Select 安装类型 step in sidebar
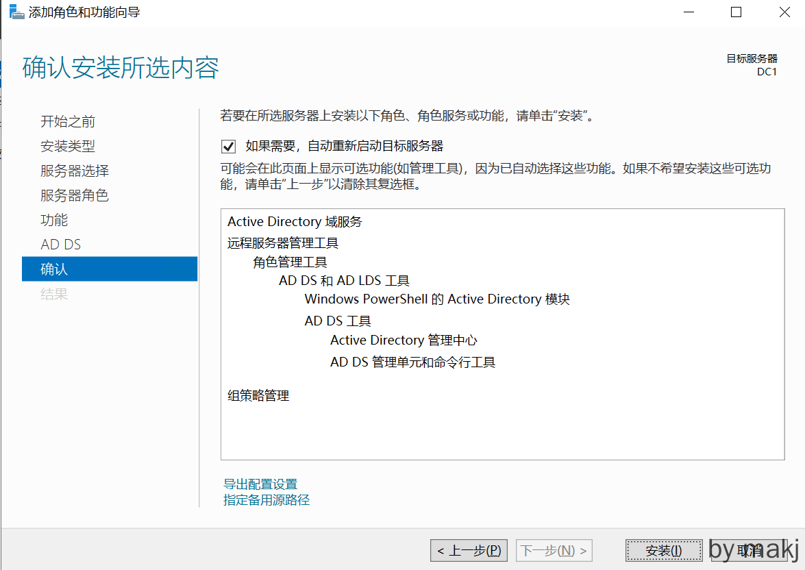Image resolution: width=805 pixels, height=570 pixels. coord(68,146)
